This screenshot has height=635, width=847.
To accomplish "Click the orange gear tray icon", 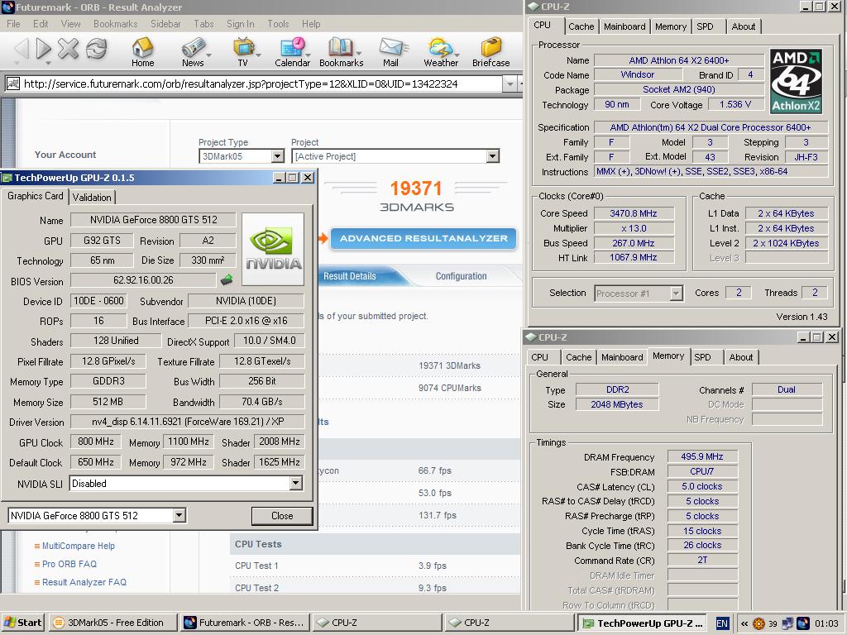I will point(758,623).
